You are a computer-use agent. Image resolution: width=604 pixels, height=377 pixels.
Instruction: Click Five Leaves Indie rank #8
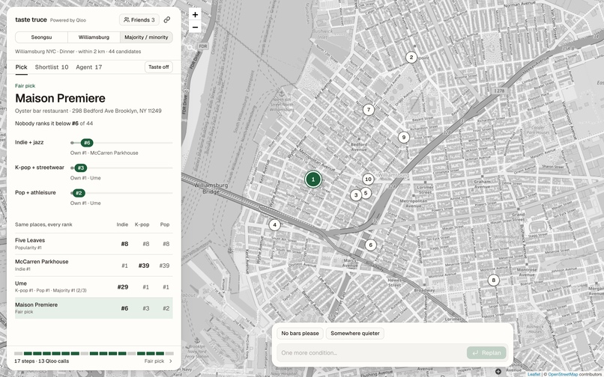[x=124, y=244]
